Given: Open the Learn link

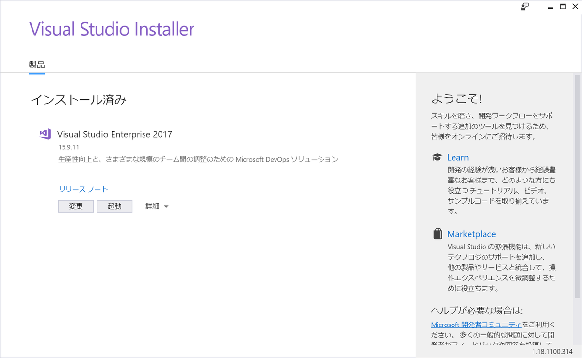Looking at the screenshot, I should point(457,157).
